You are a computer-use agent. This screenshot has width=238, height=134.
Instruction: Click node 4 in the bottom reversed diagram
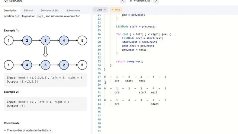pos(27,65)
